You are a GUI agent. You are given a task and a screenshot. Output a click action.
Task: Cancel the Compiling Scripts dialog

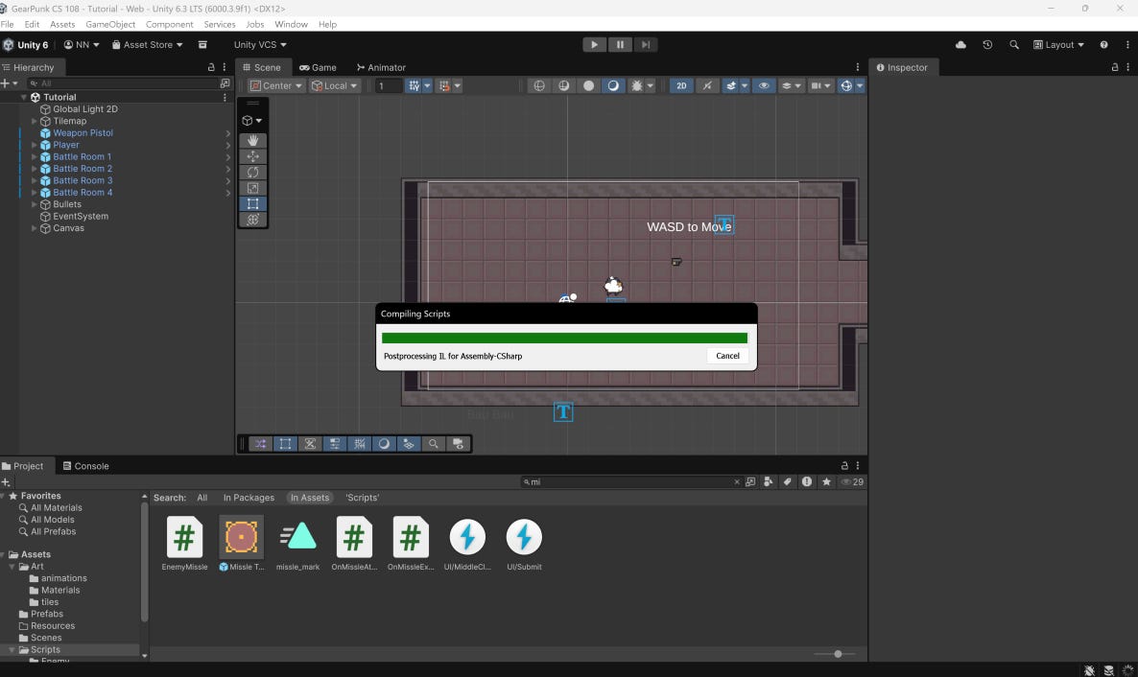pos(727,356)
